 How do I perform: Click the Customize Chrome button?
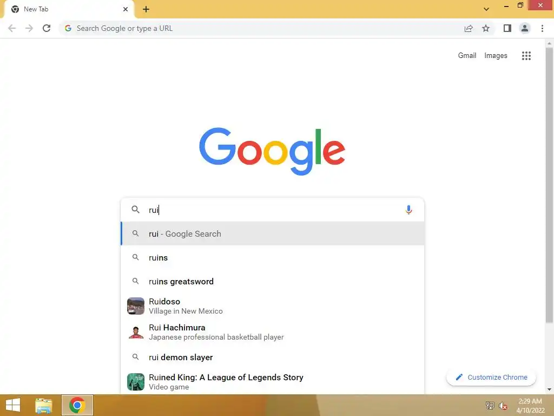[x=491, y=377]
